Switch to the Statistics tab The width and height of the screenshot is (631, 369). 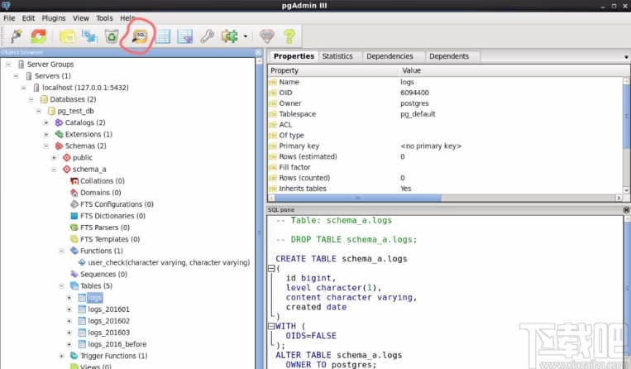[337, 56]
